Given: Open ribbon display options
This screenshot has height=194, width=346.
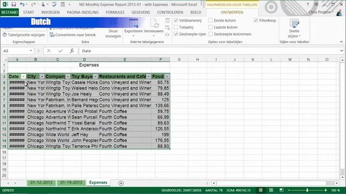Looking at the screenshot, I should [x=316, y=4].
